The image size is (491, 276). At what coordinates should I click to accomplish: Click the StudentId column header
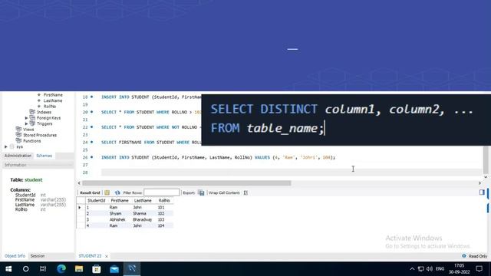tap(96, 201)
